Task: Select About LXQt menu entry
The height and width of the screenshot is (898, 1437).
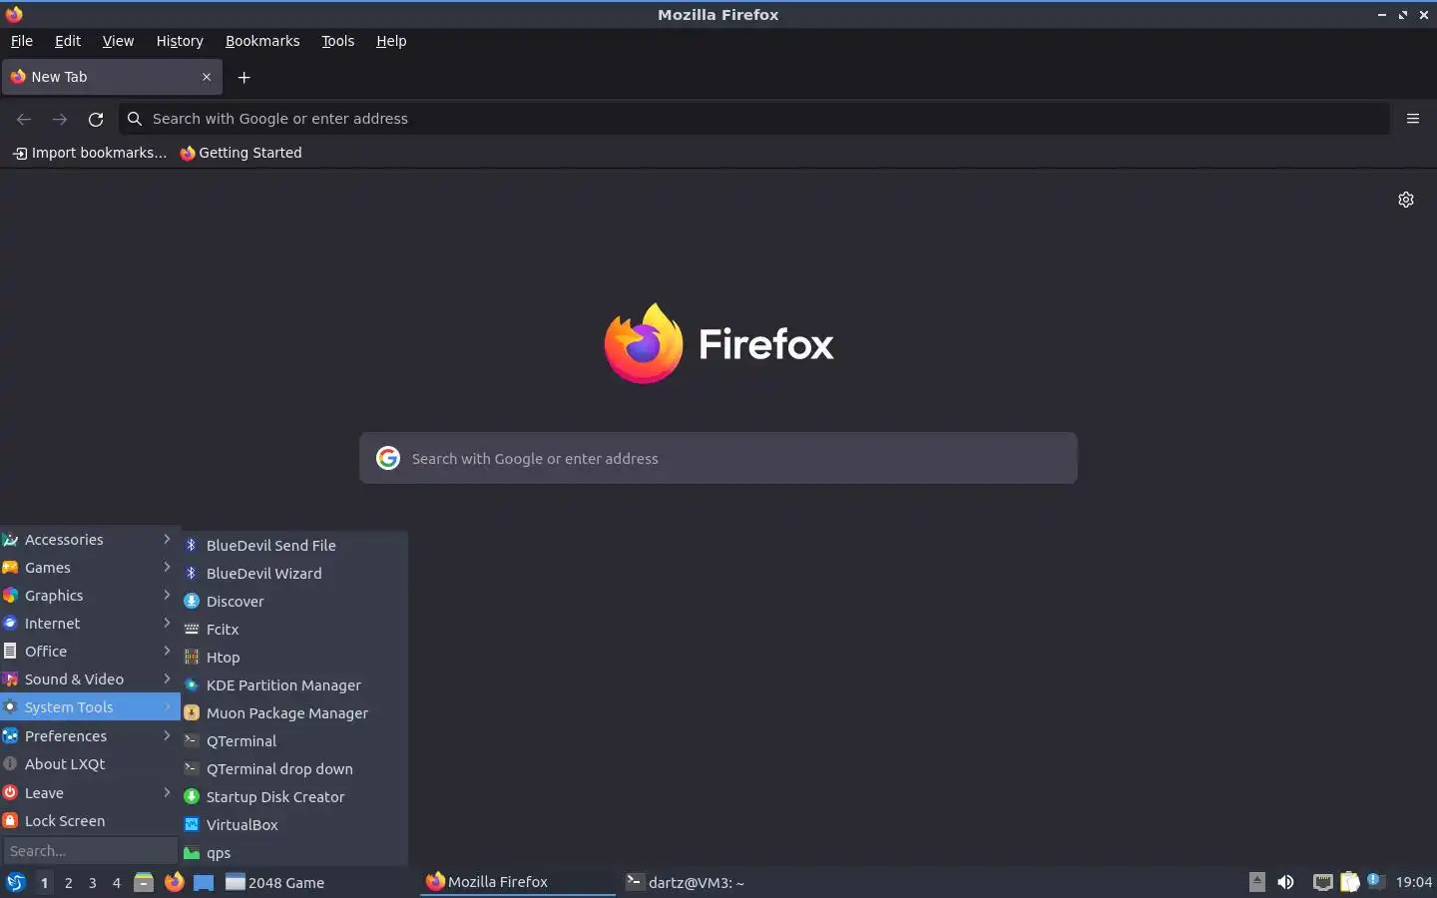Action: [90, 764]
